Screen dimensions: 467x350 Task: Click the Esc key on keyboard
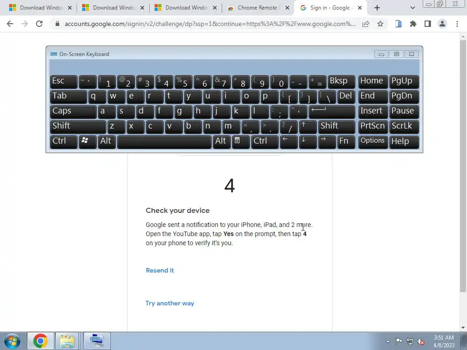[64, 82]
